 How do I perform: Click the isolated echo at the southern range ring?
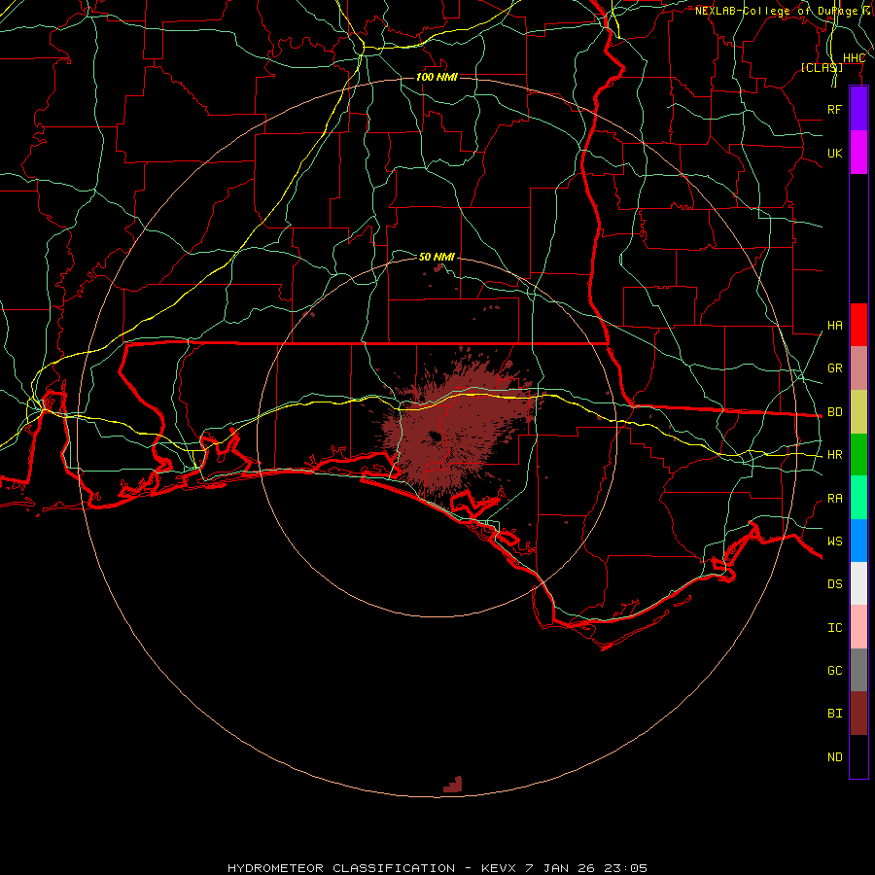tap(453, 784)
